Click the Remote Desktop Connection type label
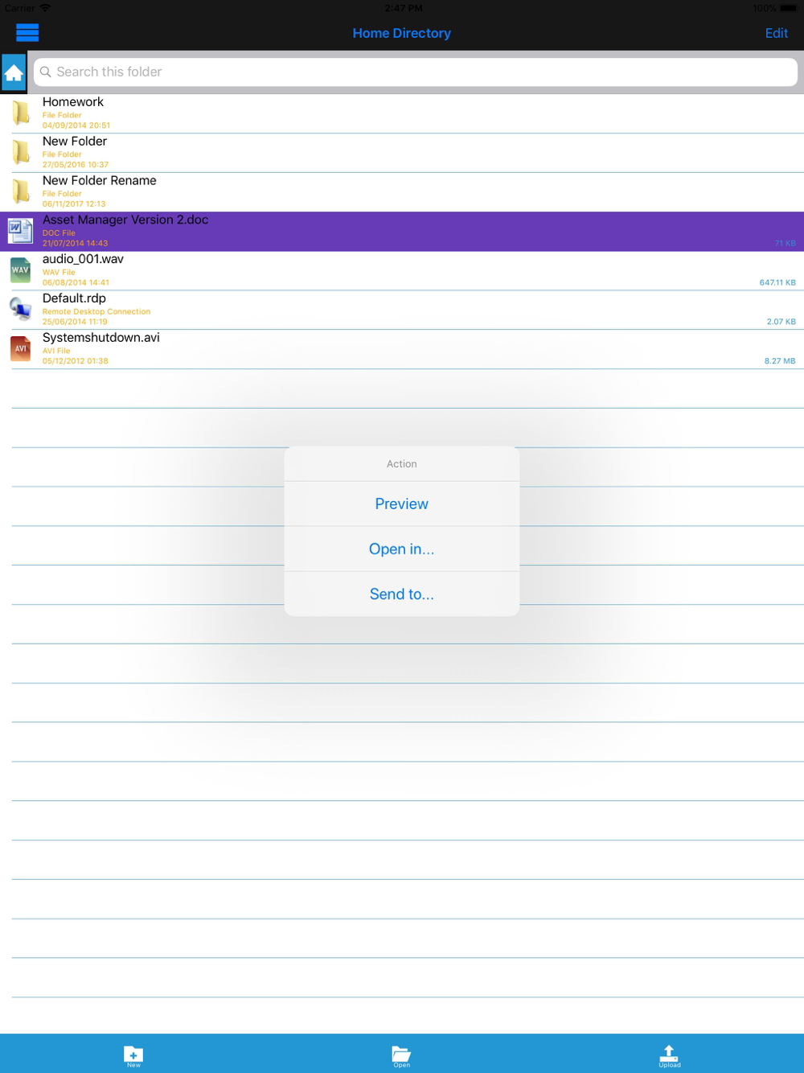 (x=96, y=311)
